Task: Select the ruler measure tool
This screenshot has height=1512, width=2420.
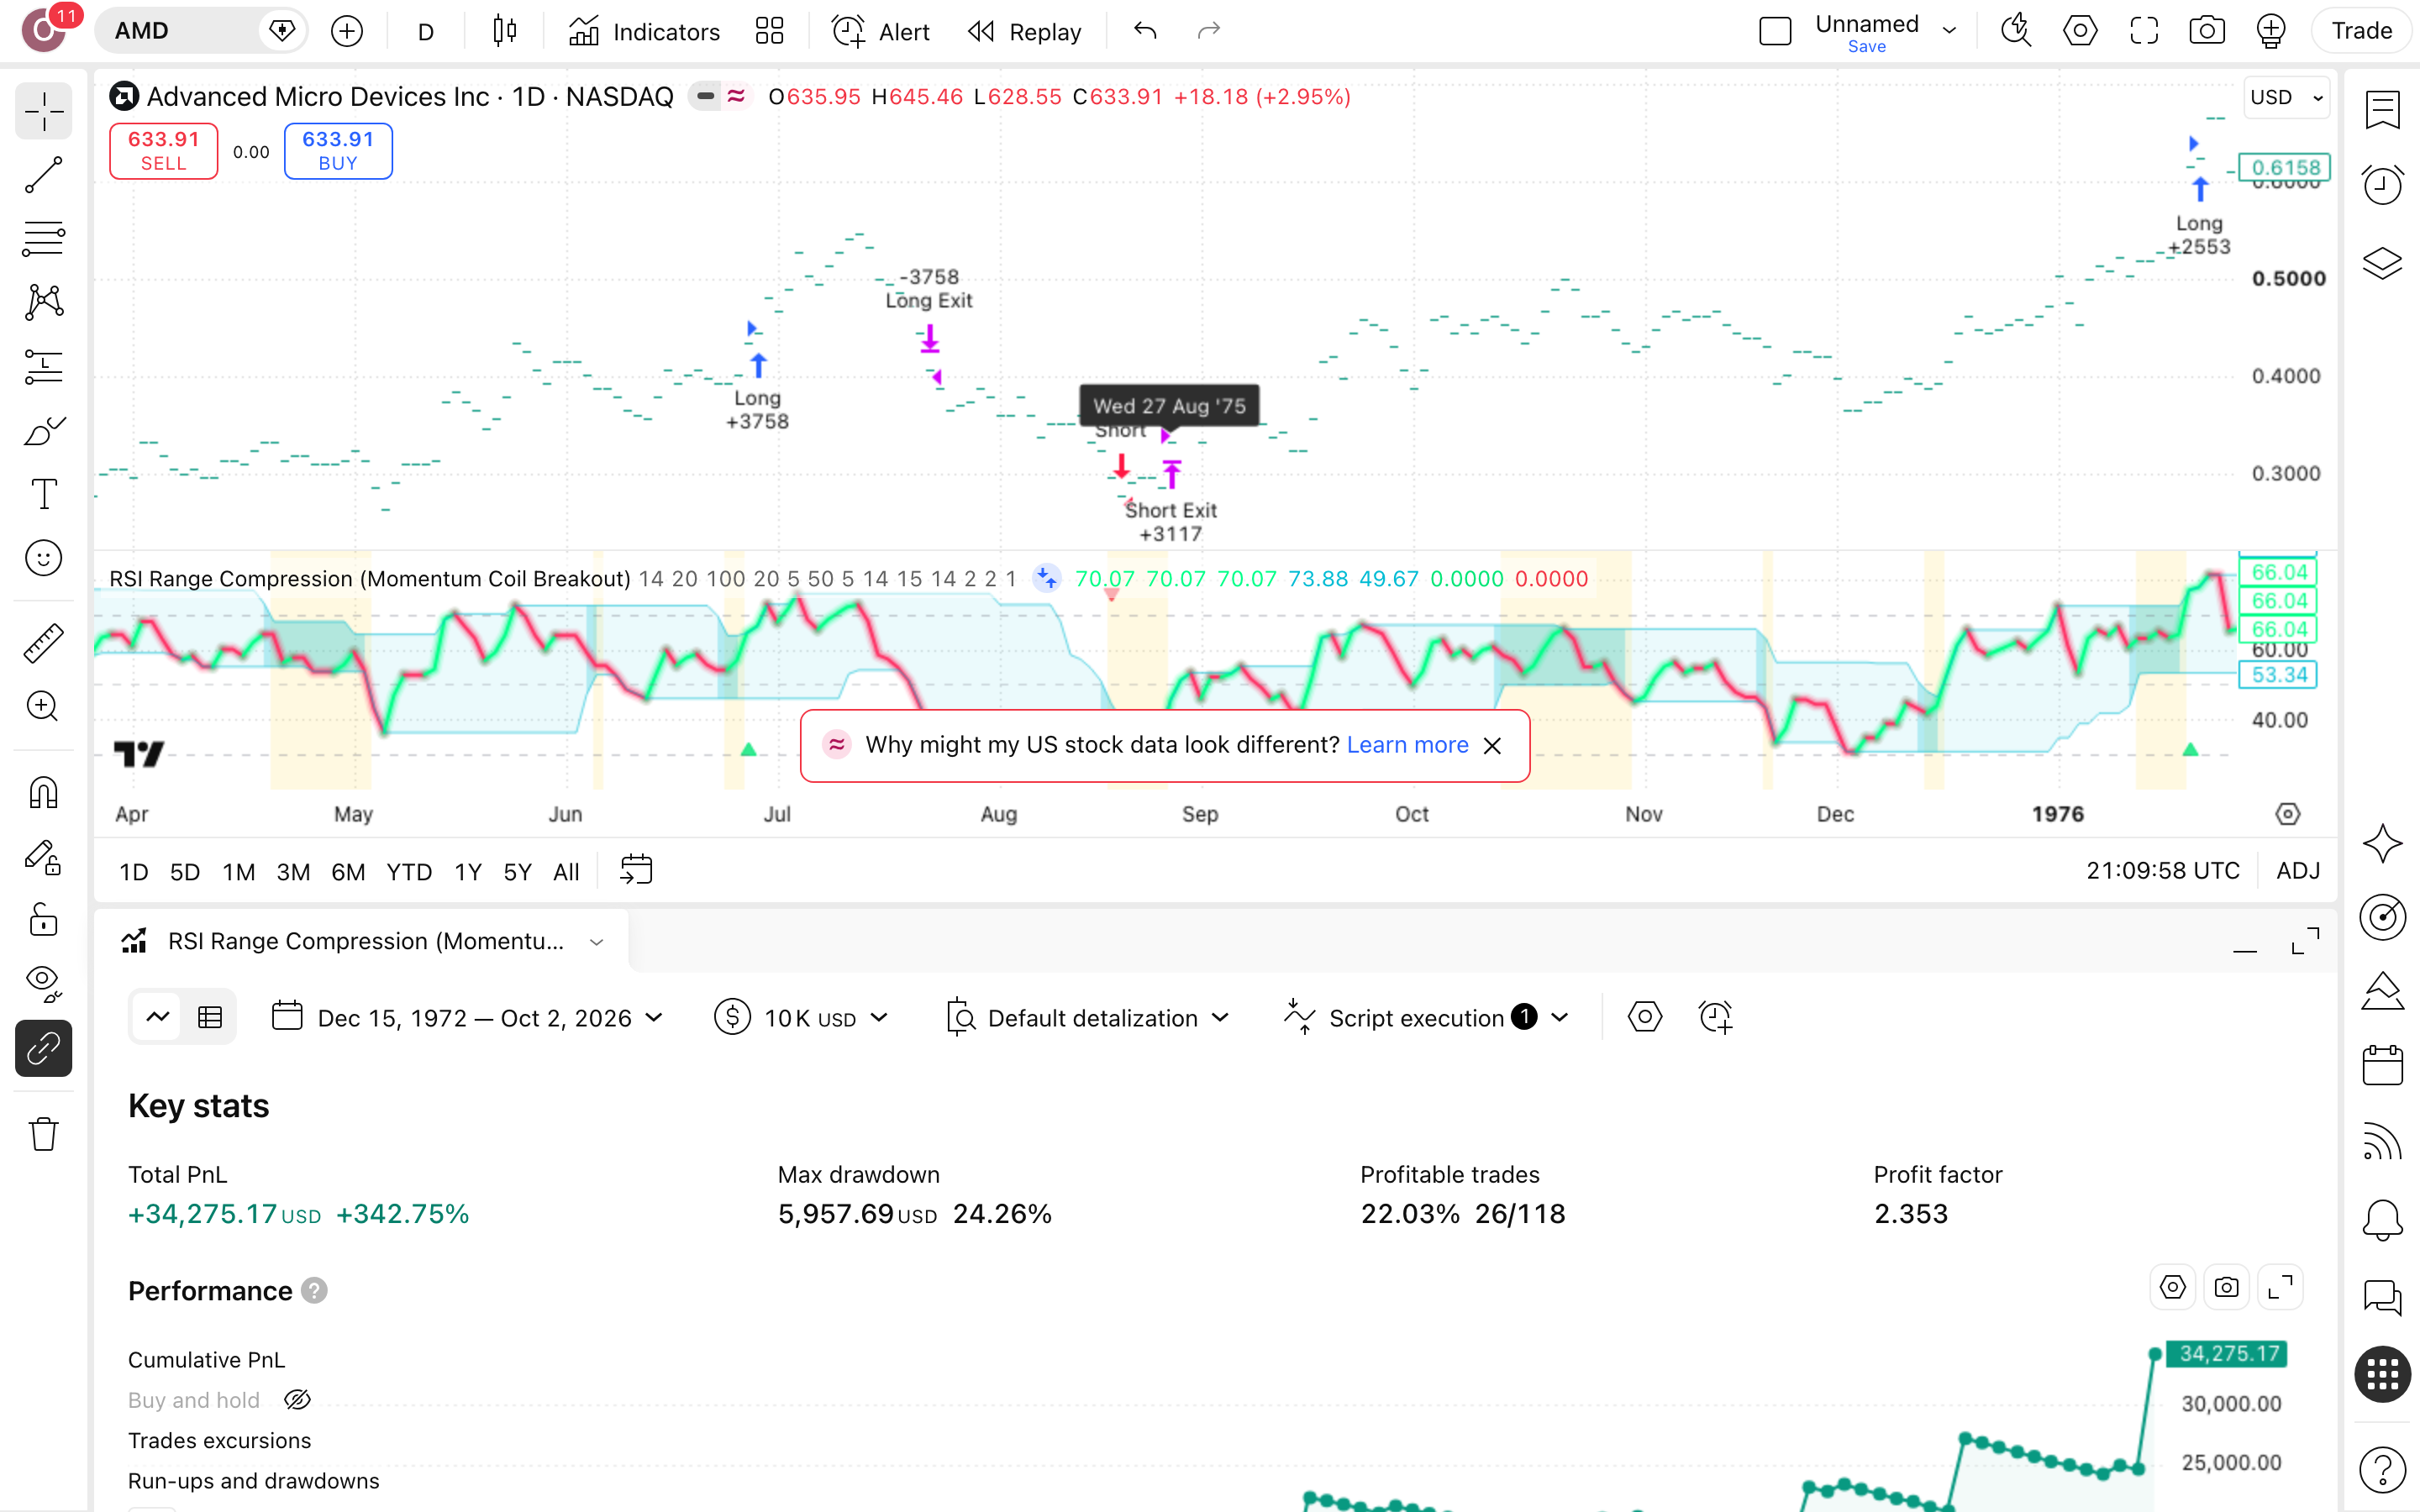Action: coord(43,643)
